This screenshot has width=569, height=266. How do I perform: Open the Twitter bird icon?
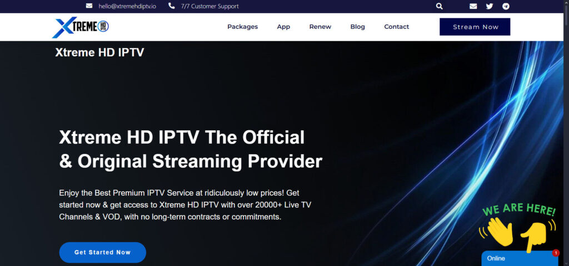click(490, 6)
